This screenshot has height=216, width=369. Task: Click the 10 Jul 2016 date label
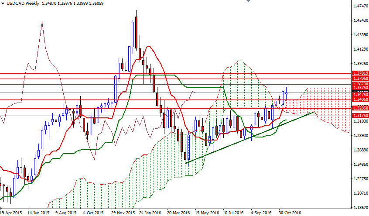233,213
